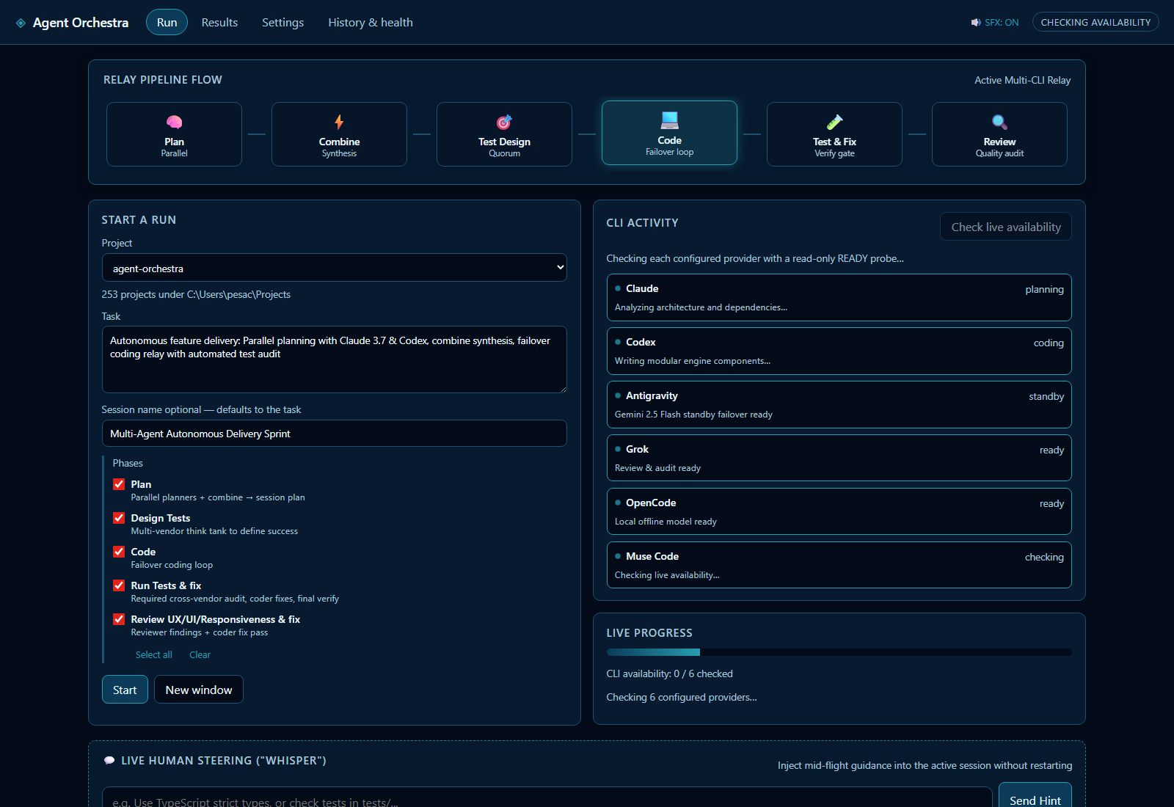Click the New window button

[199, 690]
